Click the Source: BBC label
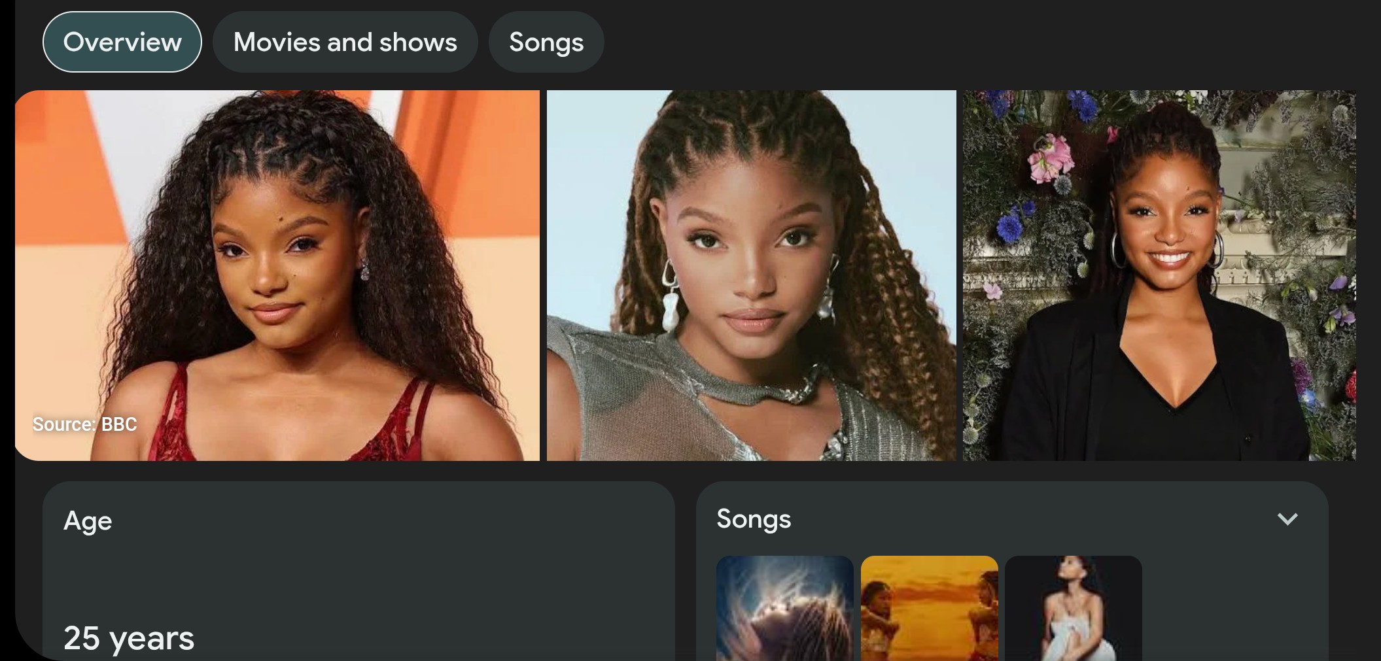This screenshot has width=1381, height=661. point(85,424)
